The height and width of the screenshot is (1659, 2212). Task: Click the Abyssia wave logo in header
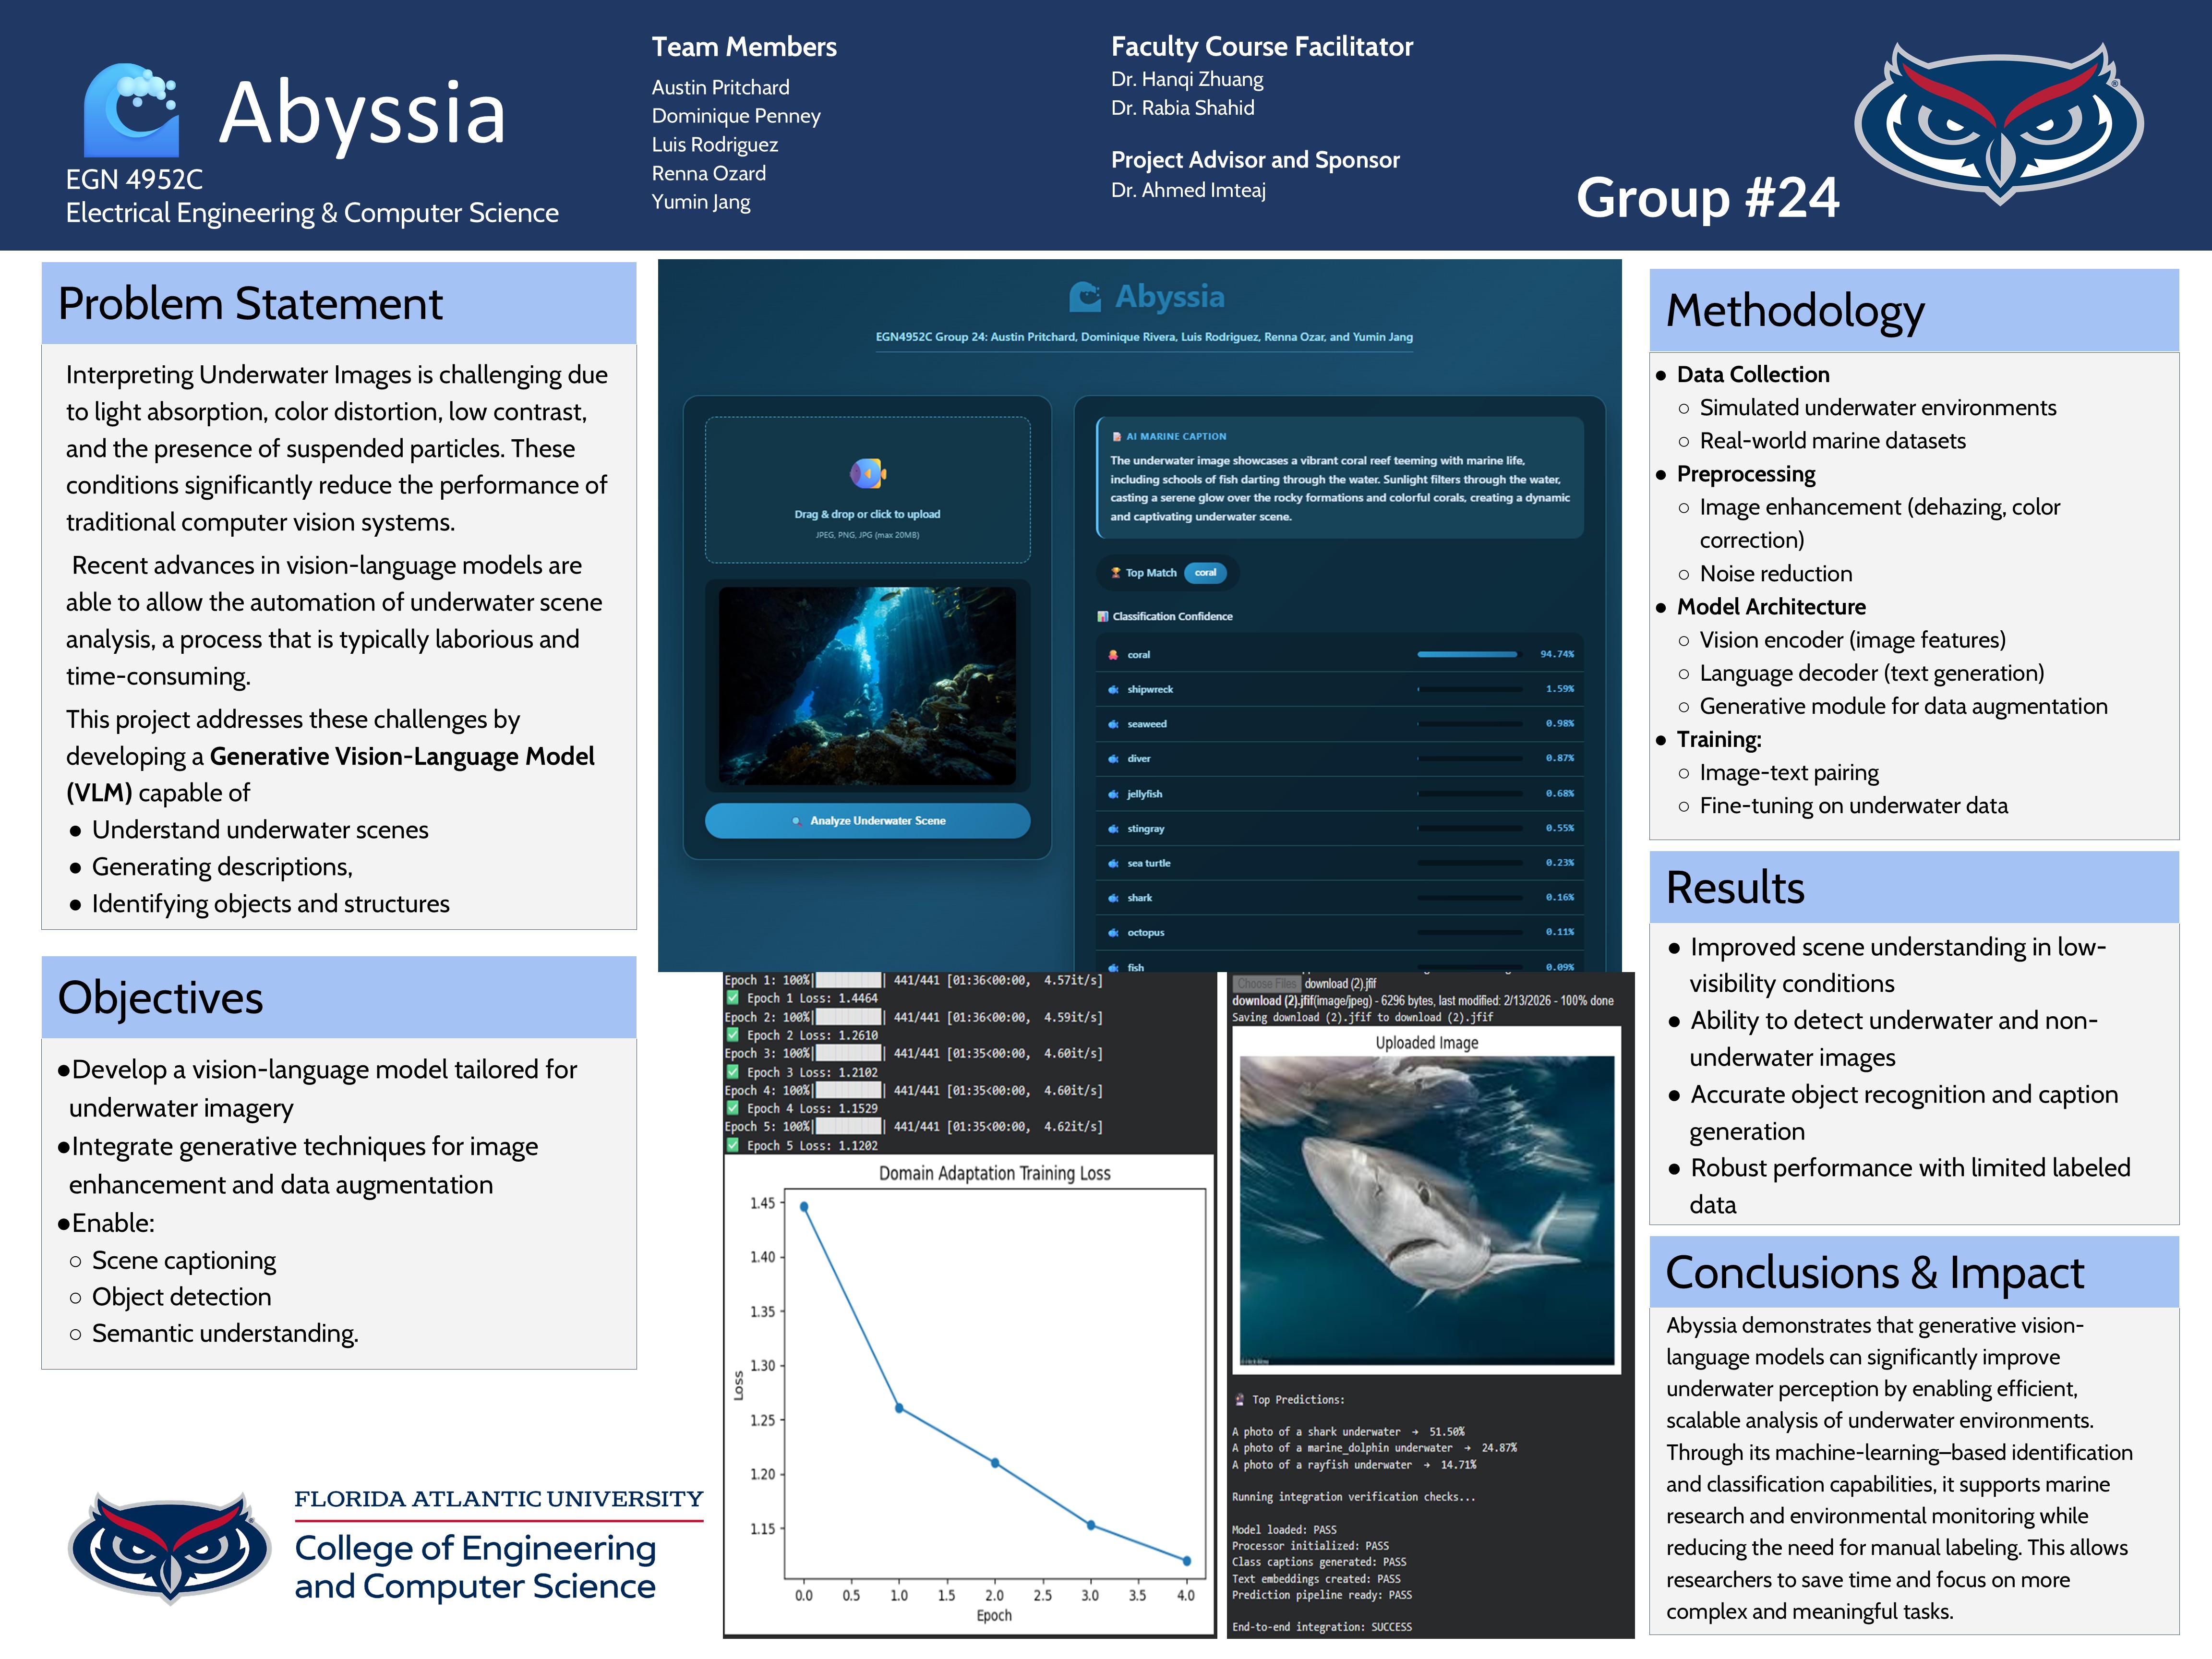click(x=131, y=111)
